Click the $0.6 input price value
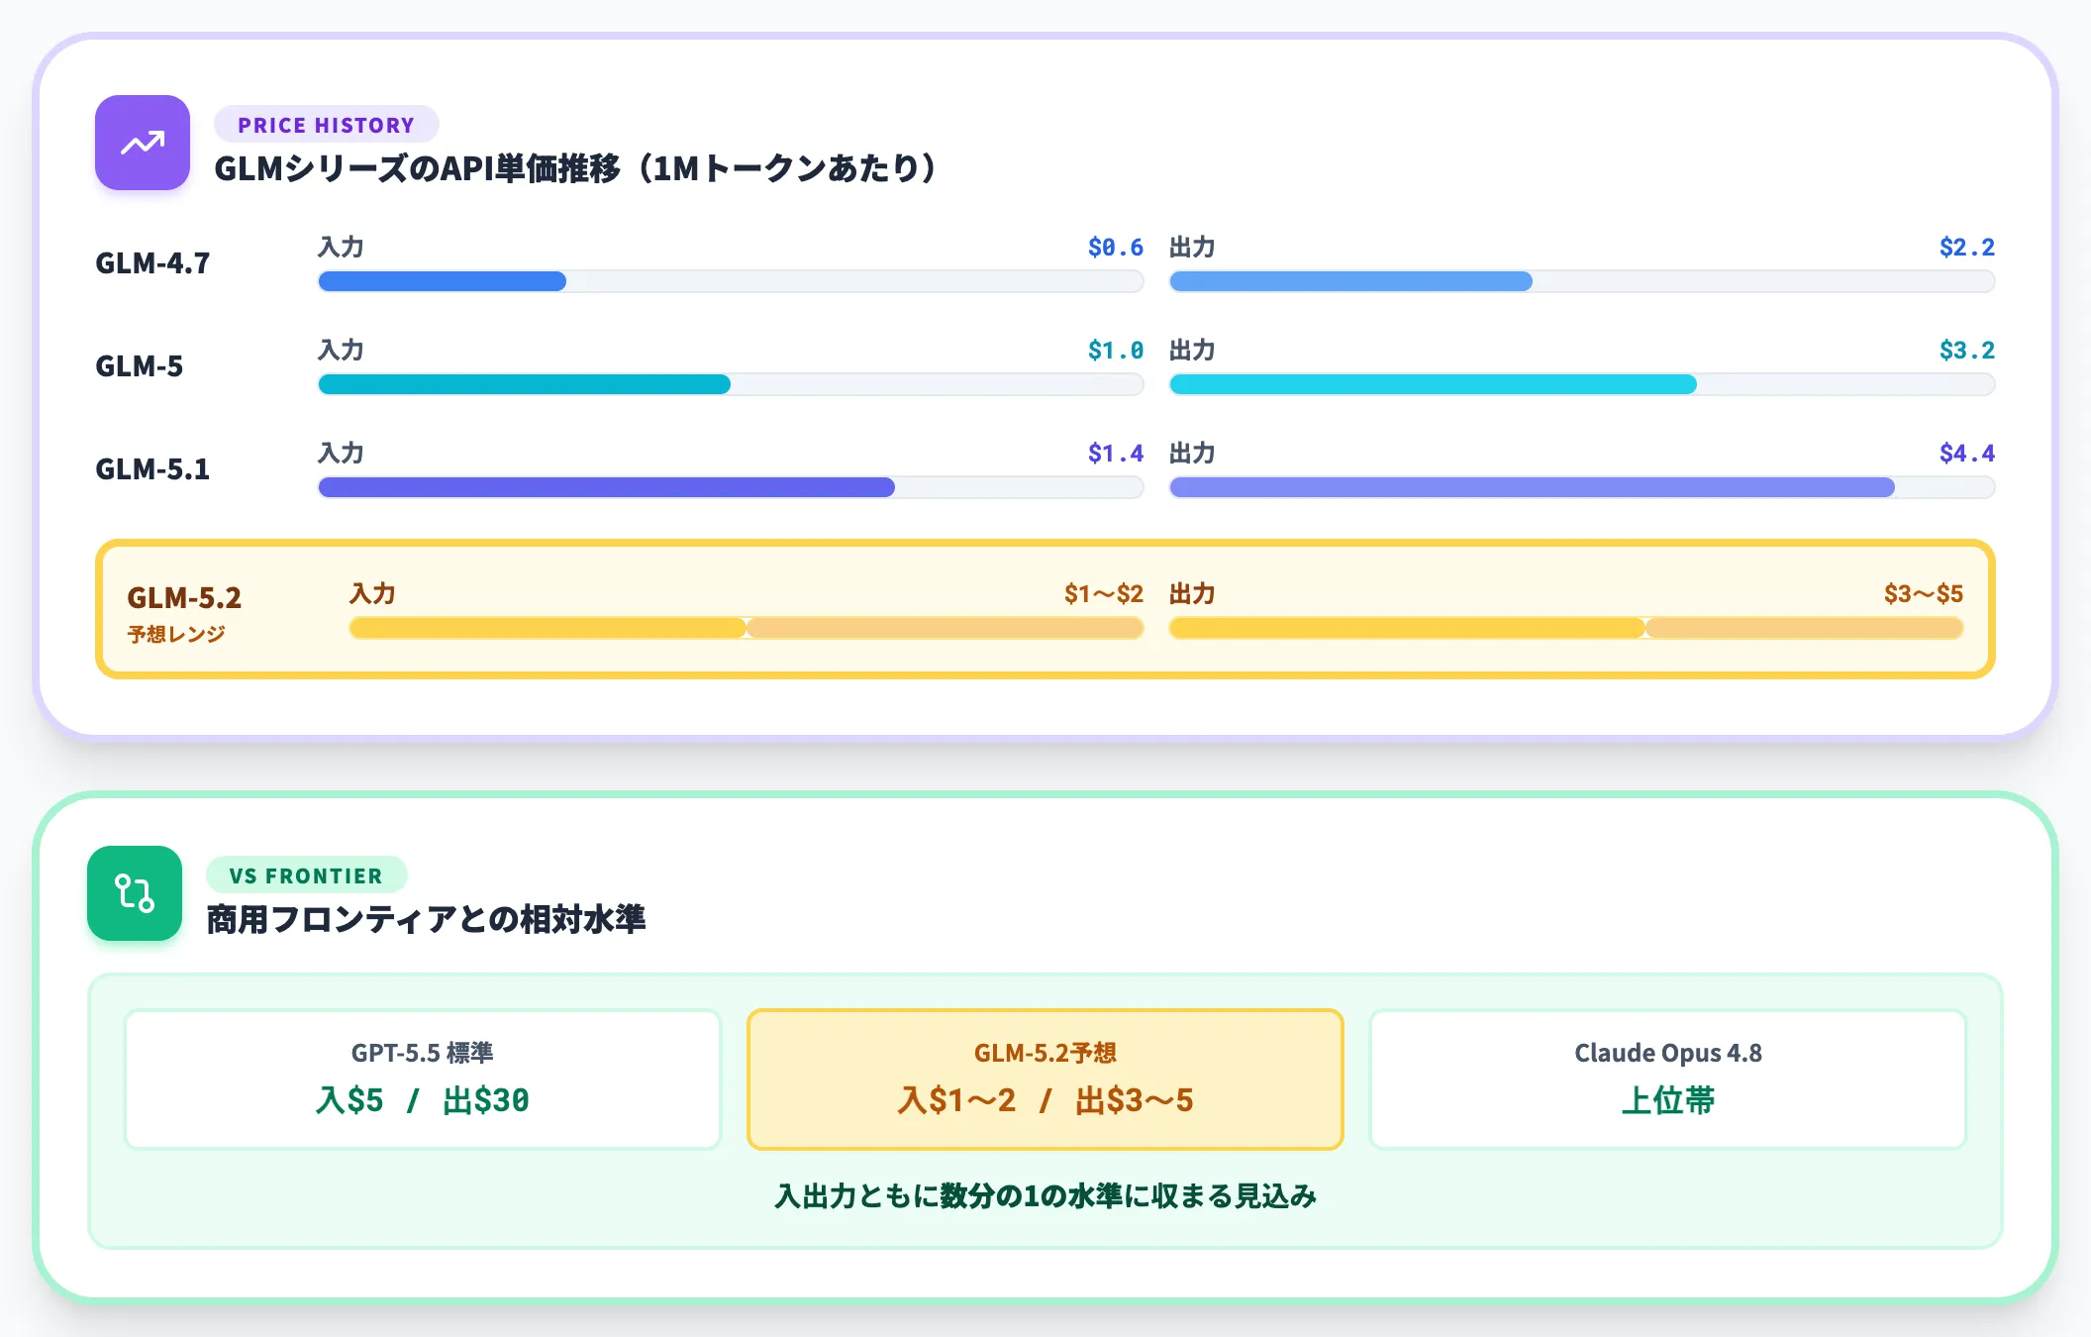 pyautogui.click(x=1116, y=248)
